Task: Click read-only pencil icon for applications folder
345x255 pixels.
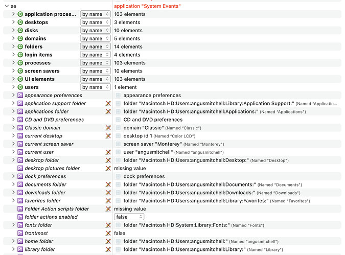Action: coord(108,111)
